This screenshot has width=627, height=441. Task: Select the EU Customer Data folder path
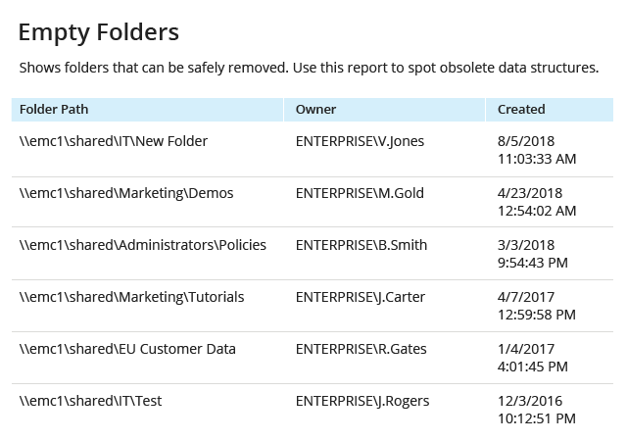pos(127,349)
